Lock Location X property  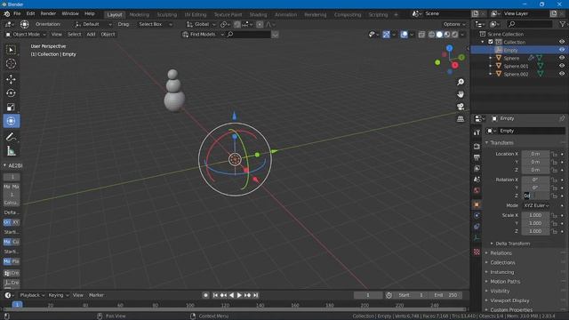click(555, 154)
